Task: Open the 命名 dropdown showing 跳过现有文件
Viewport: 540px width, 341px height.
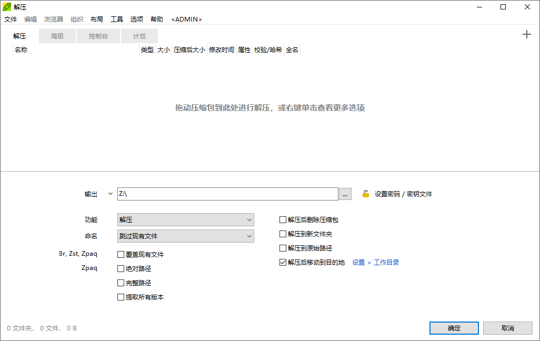Action: tap(185, 236)
